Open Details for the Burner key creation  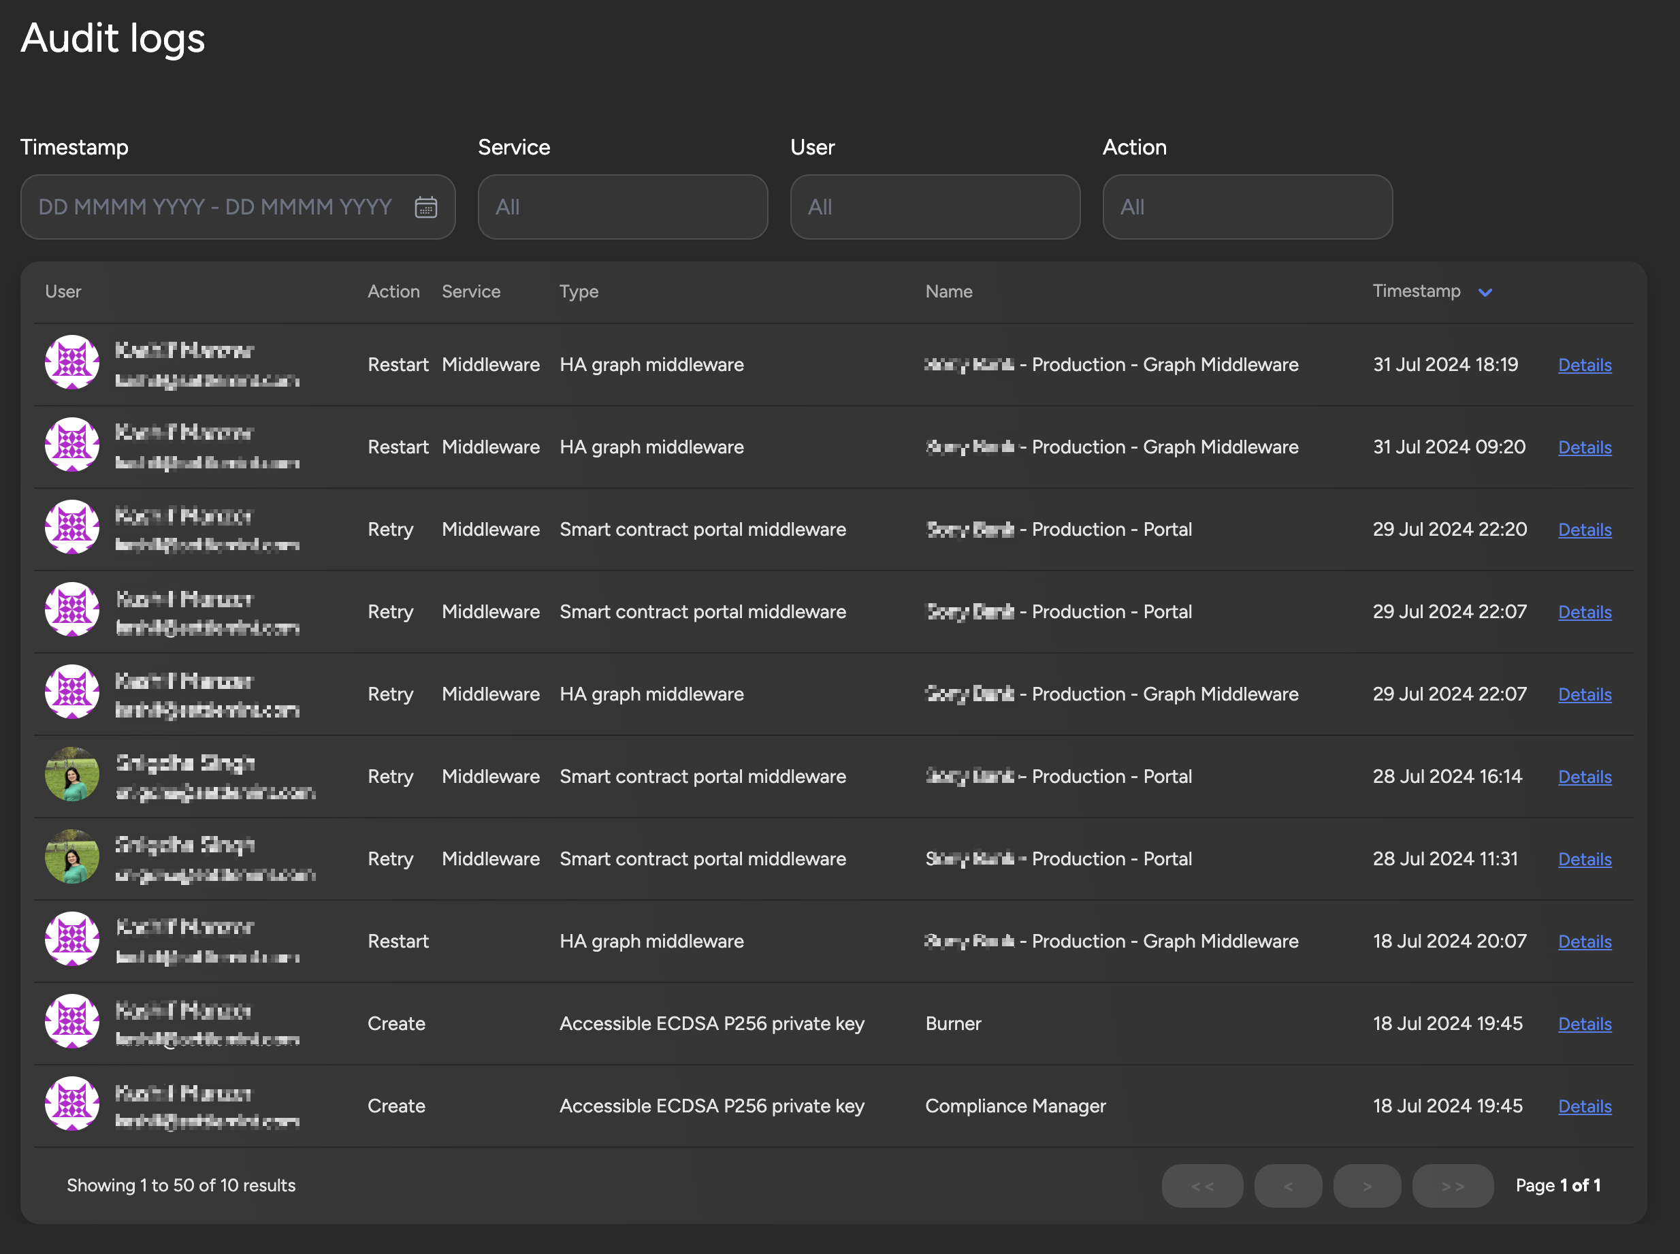pyautogui.click(x=1585, y=1023)
